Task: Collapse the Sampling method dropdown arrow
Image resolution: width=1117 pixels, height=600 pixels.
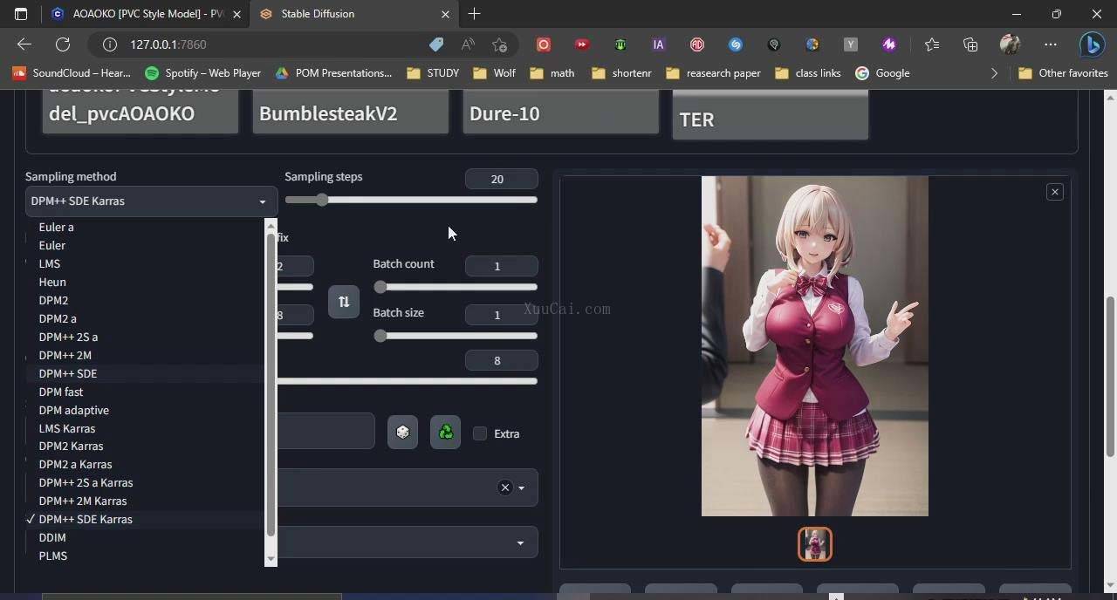Action: 262,201
